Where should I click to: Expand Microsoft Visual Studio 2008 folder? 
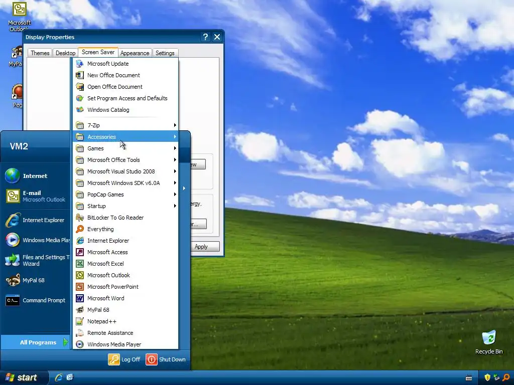[125, 171]
